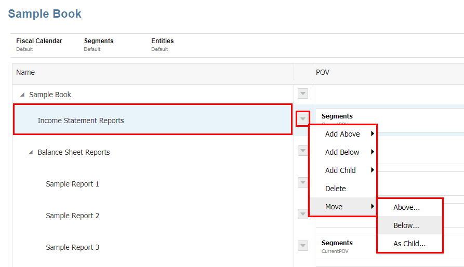
Task: Open action menu for Balance Sheet Reports
Action: click(x=302, y=151)
